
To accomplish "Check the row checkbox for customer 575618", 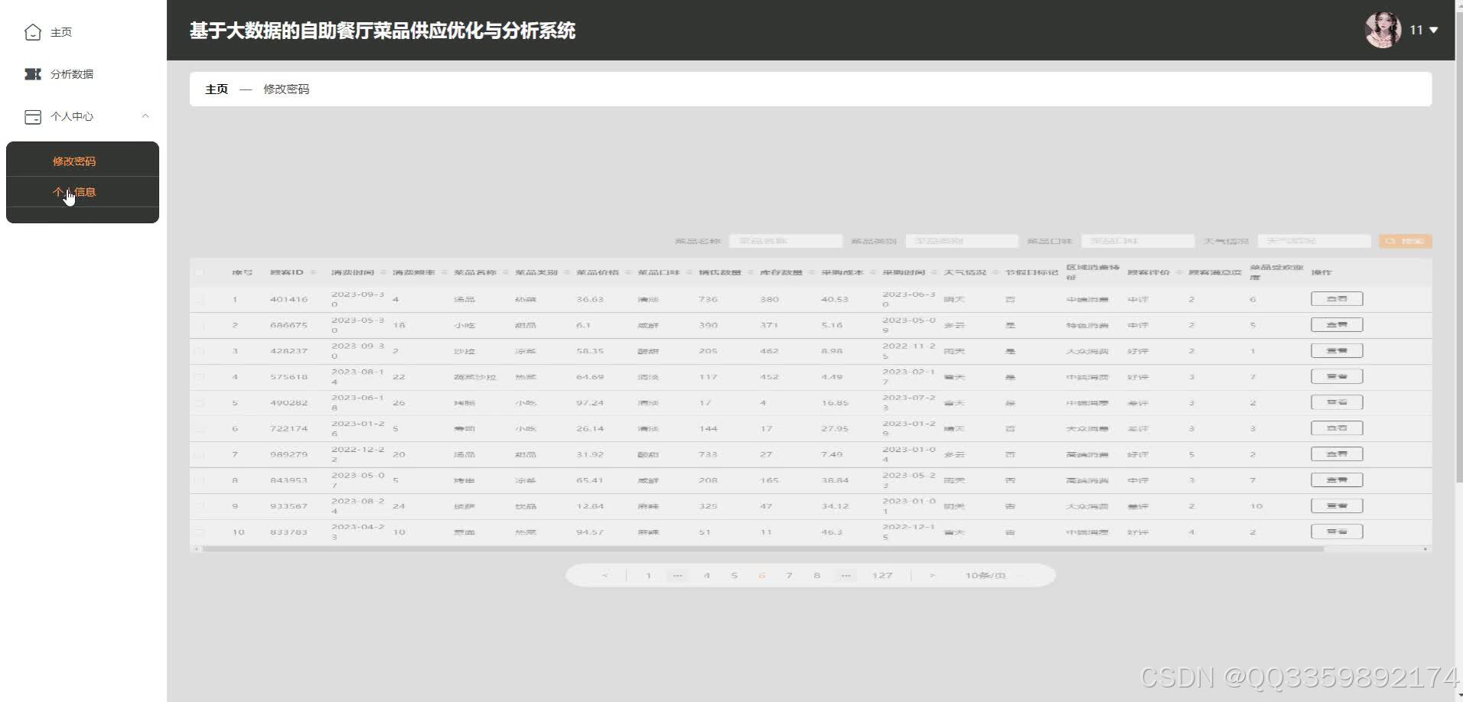I will click(200, 377).
